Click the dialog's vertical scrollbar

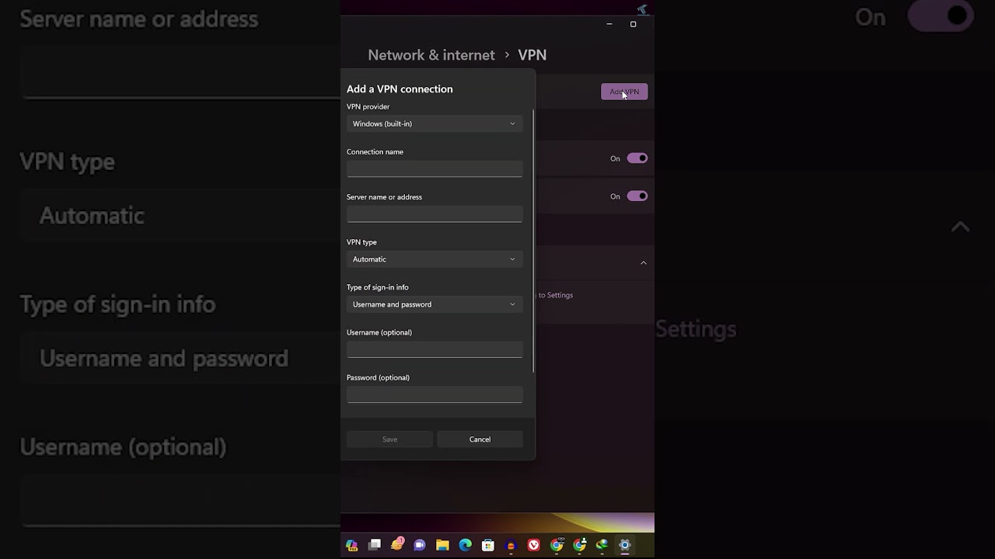[533, 241]
